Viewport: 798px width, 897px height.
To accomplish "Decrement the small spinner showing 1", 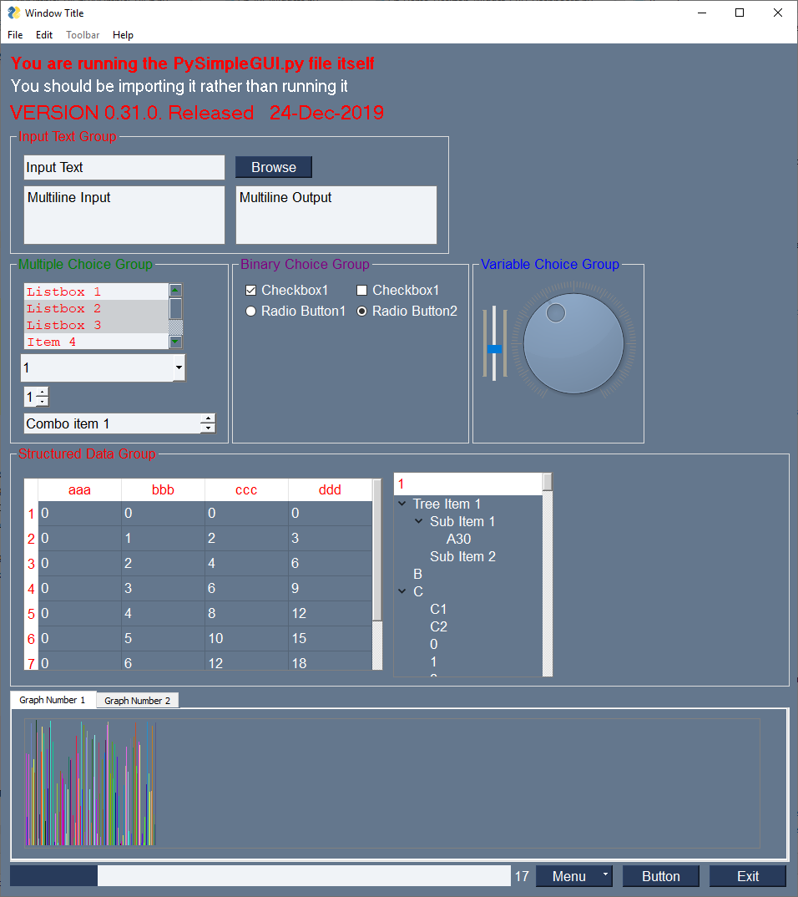I will pyautogui.click(x=43, y=401).
